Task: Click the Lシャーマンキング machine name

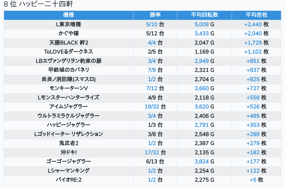Action: coord(68,171)
